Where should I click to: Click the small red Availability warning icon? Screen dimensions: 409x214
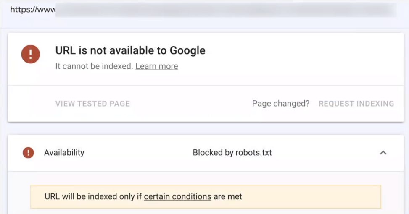(28, 153)
